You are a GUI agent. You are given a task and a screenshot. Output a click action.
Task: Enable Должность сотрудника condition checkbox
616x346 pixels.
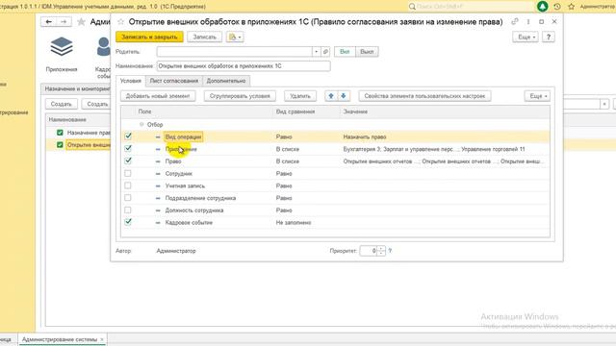click(128, 210)
